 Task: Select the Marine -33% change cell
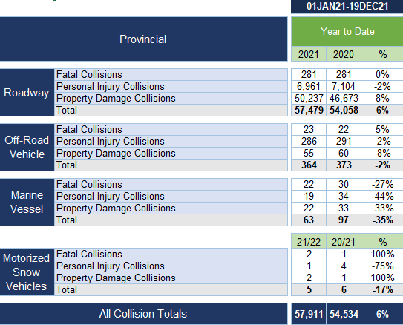coord(382,208)
